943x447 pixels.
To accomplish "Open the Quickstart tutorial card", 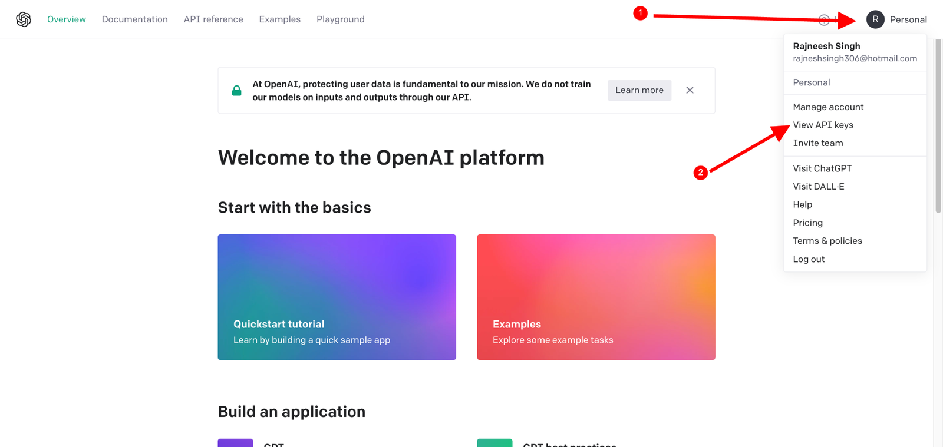I will click(x=337, y=297).
